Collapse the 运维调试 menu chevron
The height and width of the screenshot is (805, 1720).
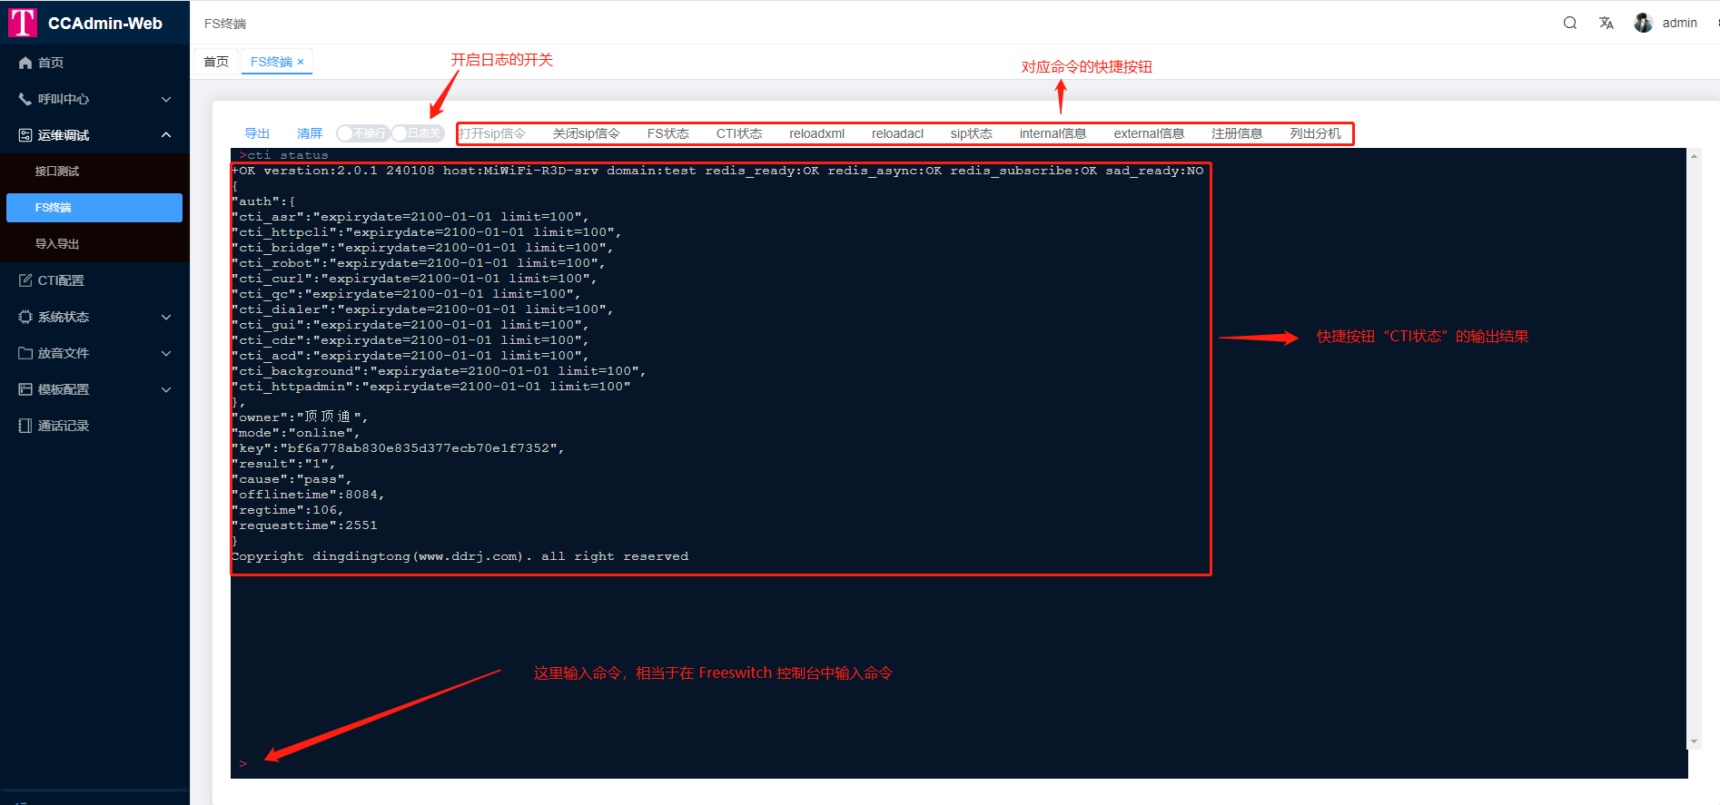pos(166,135)
